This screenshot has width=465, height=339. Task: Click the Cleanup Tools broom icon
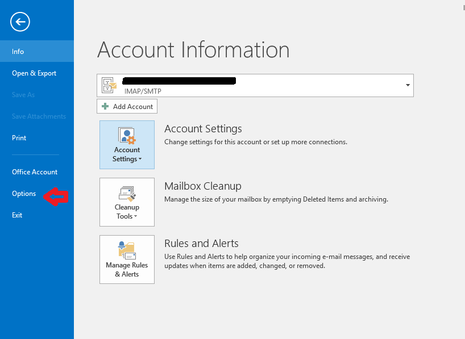tap(127, 194)
